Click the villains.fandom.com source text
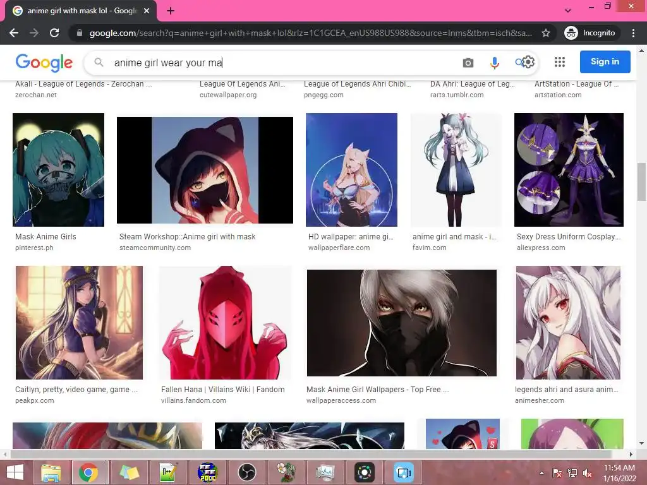647x485 pixels. (x=193, y=400)
